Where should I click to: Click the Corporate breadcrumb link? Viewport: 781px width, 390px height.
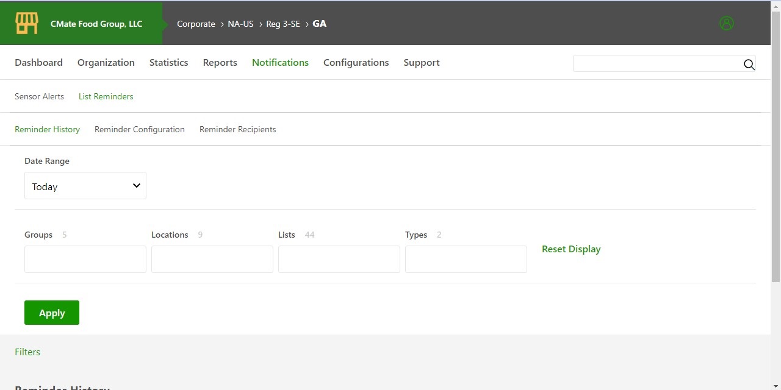196,24
